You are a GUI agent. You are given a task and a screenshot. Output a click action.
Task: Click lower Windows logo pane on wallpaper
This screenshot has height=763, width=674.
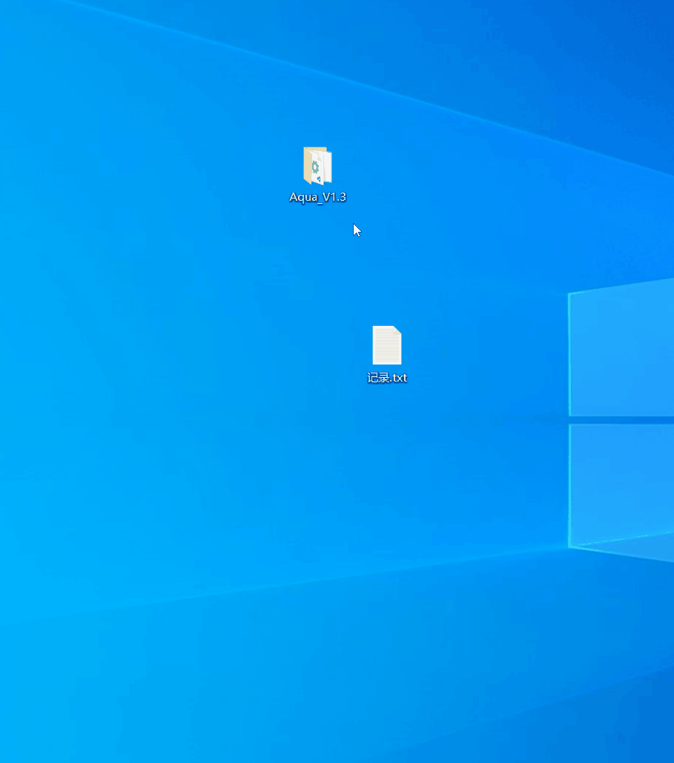click(x=623, y=482)
